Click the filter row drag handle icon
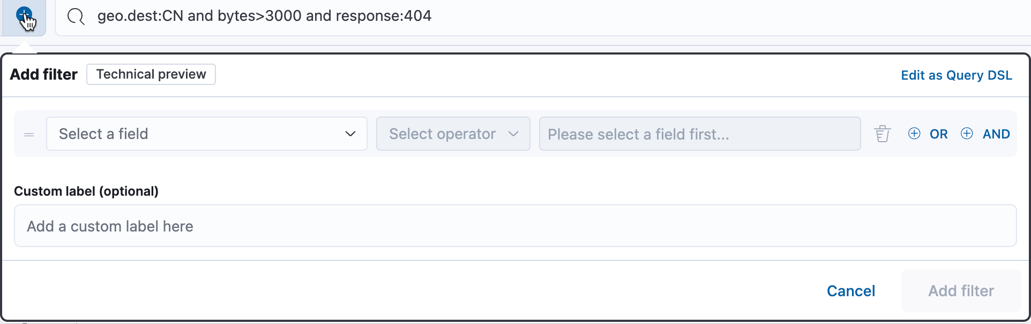1031x324 pixels. [x=29, y=135]
